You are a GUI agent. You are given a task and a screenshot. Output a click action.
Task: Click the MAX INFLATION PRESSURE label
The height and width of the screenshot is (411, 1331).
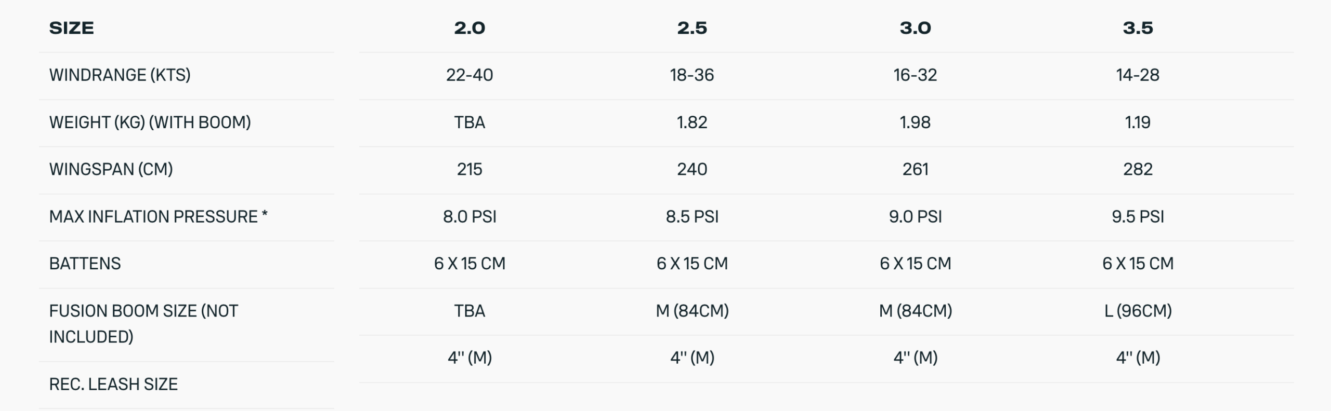pyautogui.click(x=158, y=217)
